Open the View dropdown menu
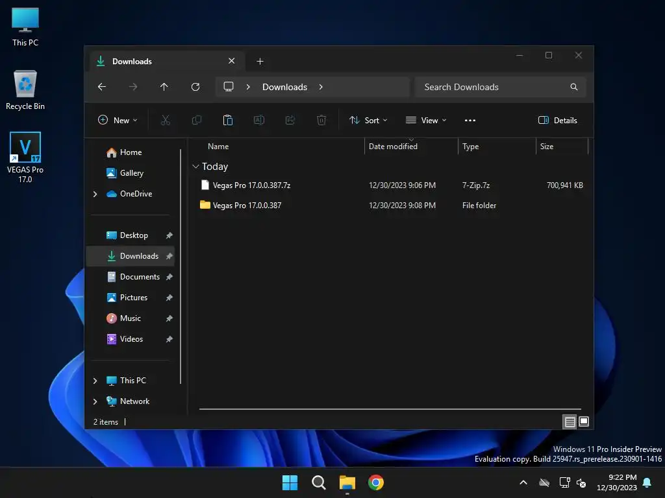Screen dimensions: 665x498 point(426,120)
